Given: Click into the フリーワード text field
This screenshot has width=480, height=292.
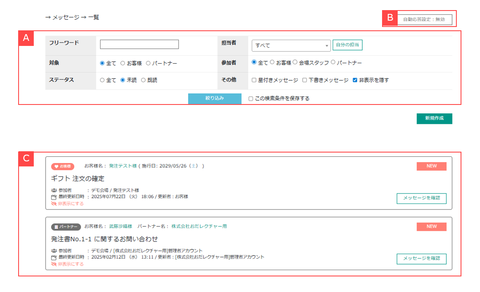Looking at the screenshot, I should [139, 45].
